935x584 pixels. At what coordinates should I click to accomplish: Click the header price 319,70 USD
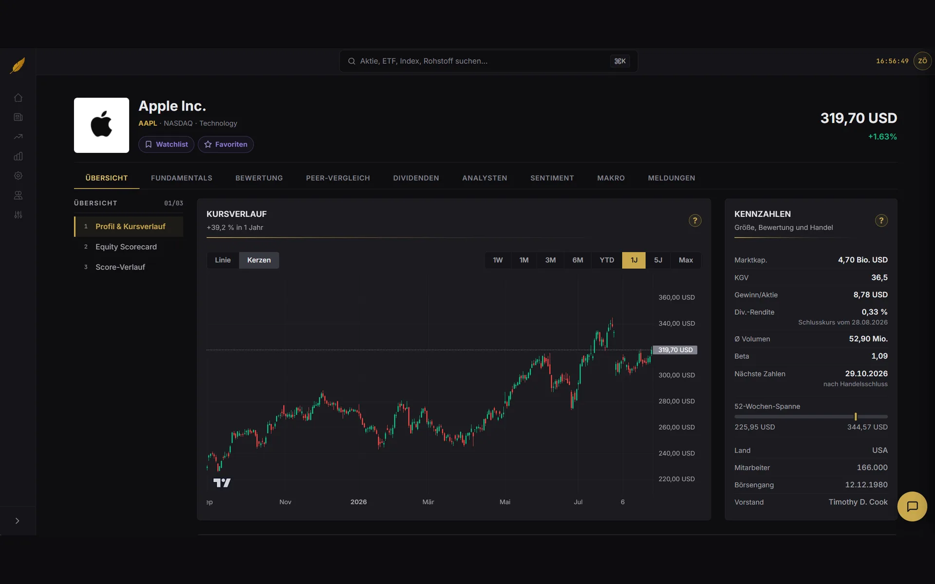pos(859,118)
